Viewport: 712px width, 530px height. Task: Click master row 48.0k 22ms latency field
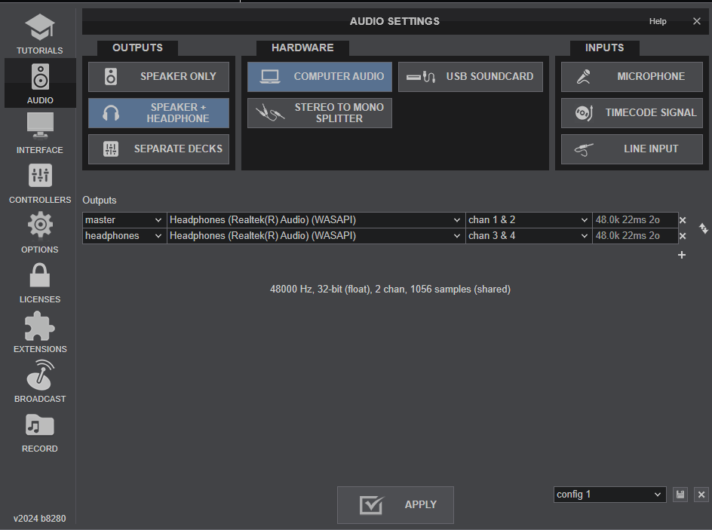point(635,220)
